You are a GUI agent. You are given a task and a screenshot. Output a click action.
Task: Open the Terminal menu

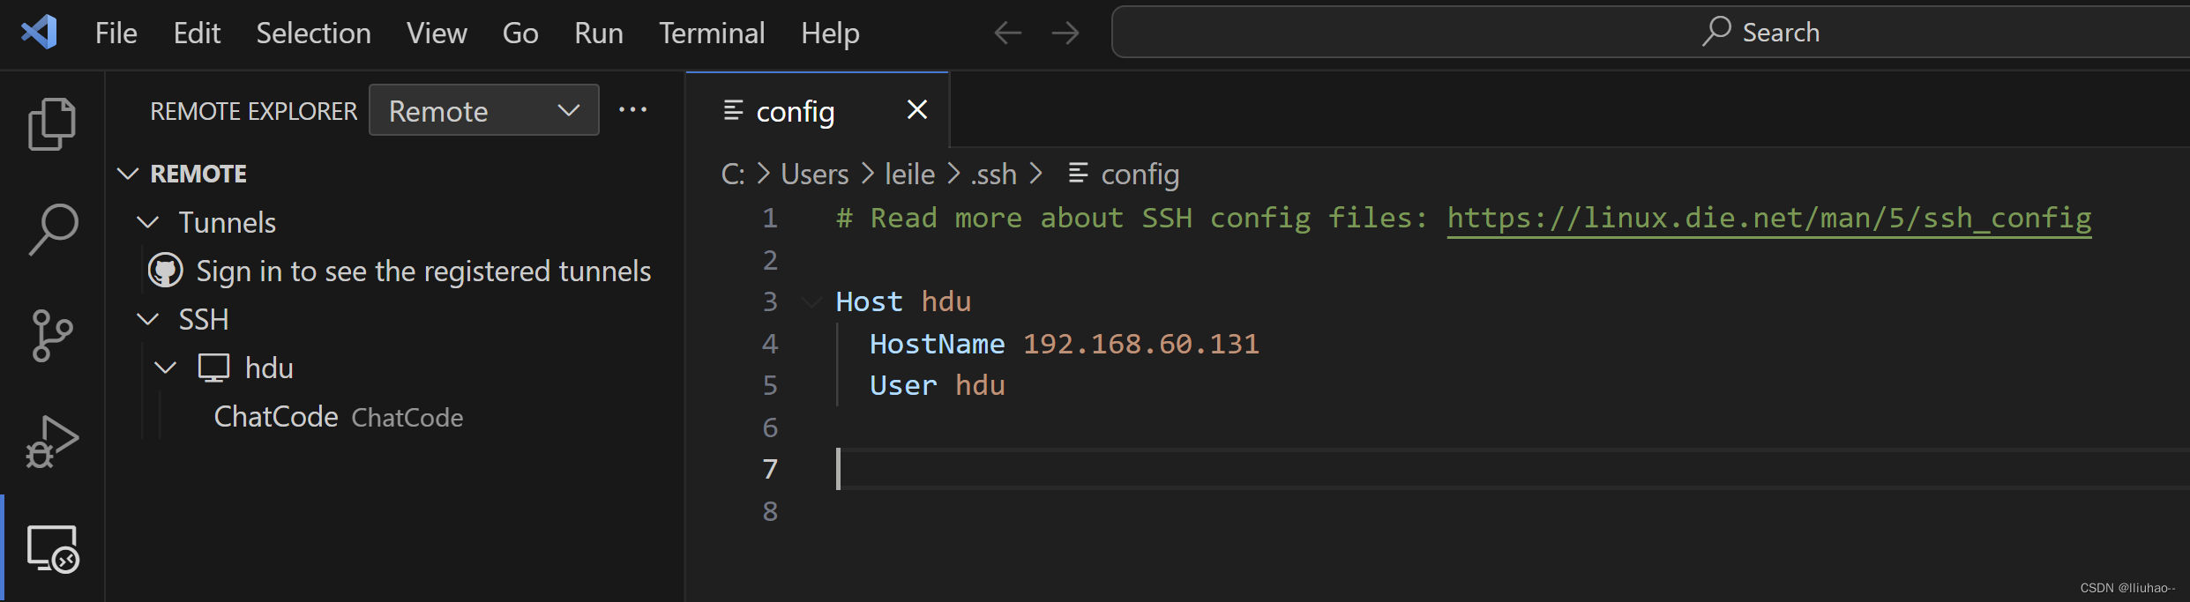pos(712,33)
